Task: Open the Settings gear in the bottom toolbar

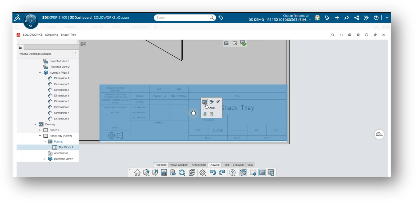Action: click(202, 172)
